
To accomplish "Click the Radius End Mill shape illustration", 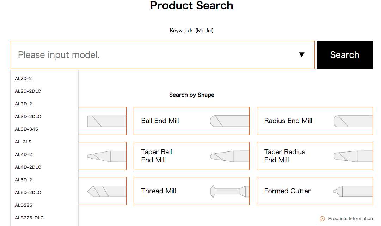I will click(x=353, y=121).
